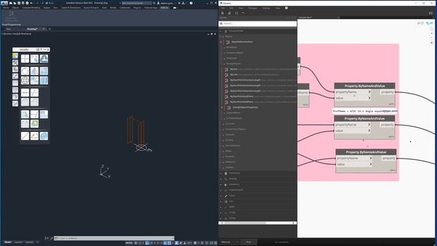437x246 pixels.
Task: Open the Settings menu in Dynamo
Action: (x=266, y=8)
